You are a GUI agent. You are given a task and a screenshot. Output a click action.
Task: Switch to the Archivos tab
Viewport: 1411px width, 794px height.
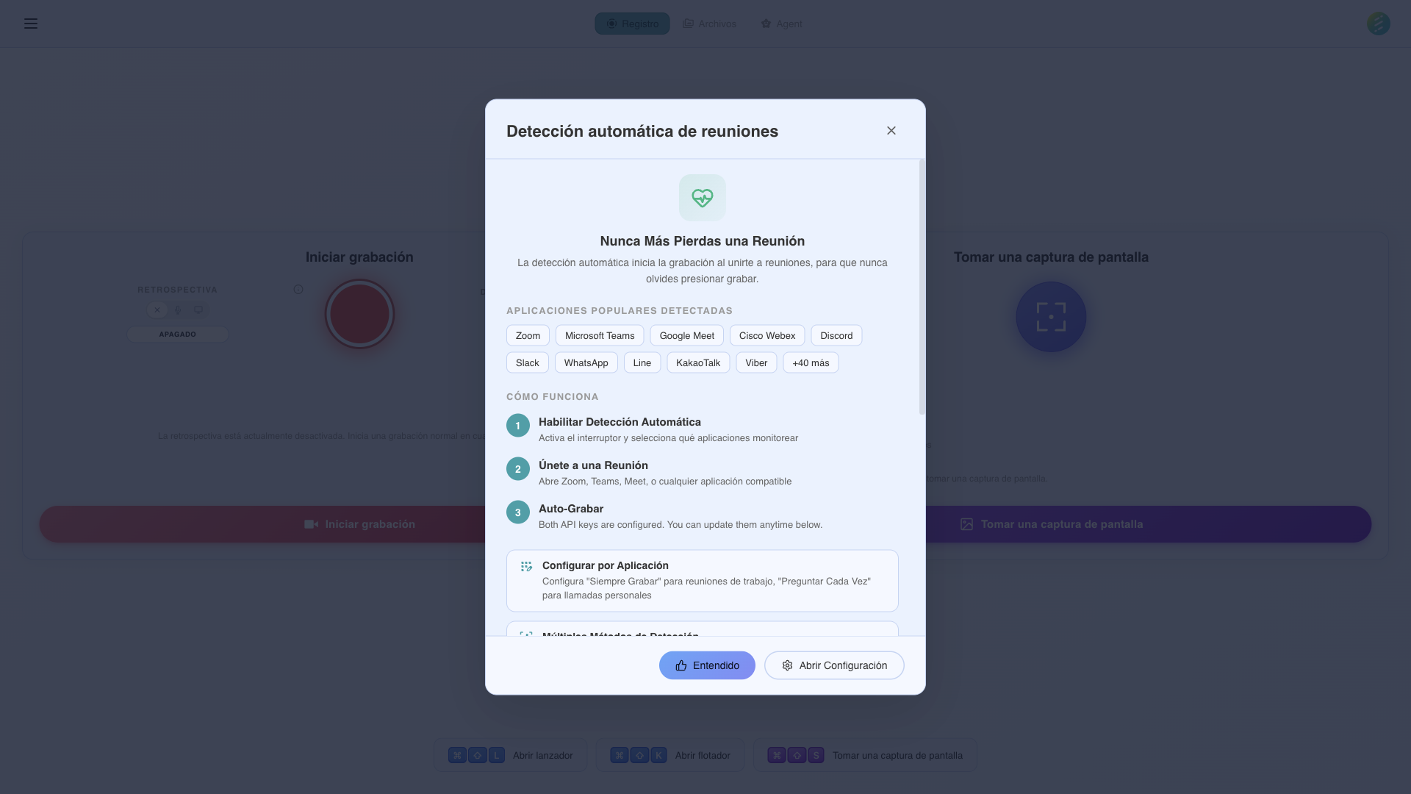coord(709,23)
